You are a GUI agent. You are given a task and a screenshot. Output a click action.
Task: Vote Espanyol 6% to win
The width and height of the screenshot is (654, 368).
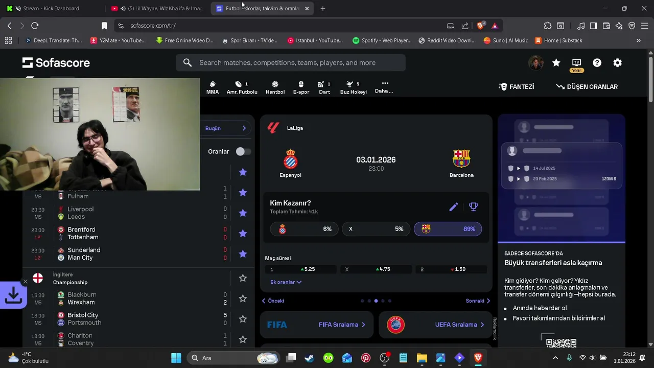point(303,229)
